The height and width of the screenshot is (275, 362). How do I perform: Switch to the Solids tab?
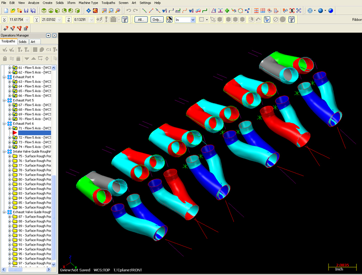[22, 42]
